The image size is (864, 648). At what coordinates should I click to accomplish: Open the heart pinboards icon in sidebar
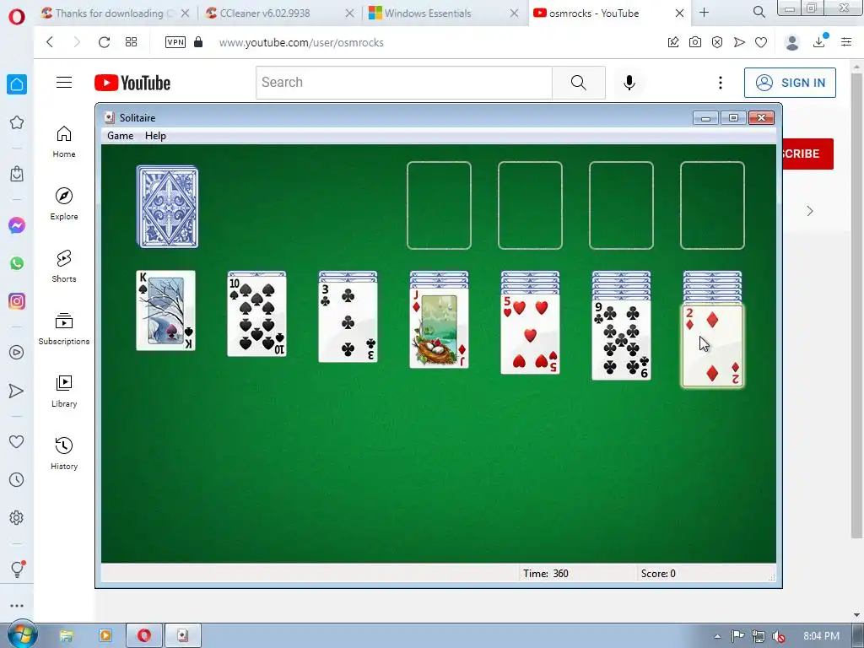(17, 441)
